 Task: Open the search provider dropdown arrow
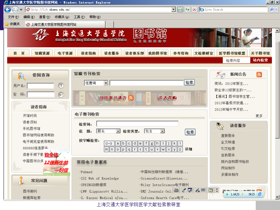(277, 9)
